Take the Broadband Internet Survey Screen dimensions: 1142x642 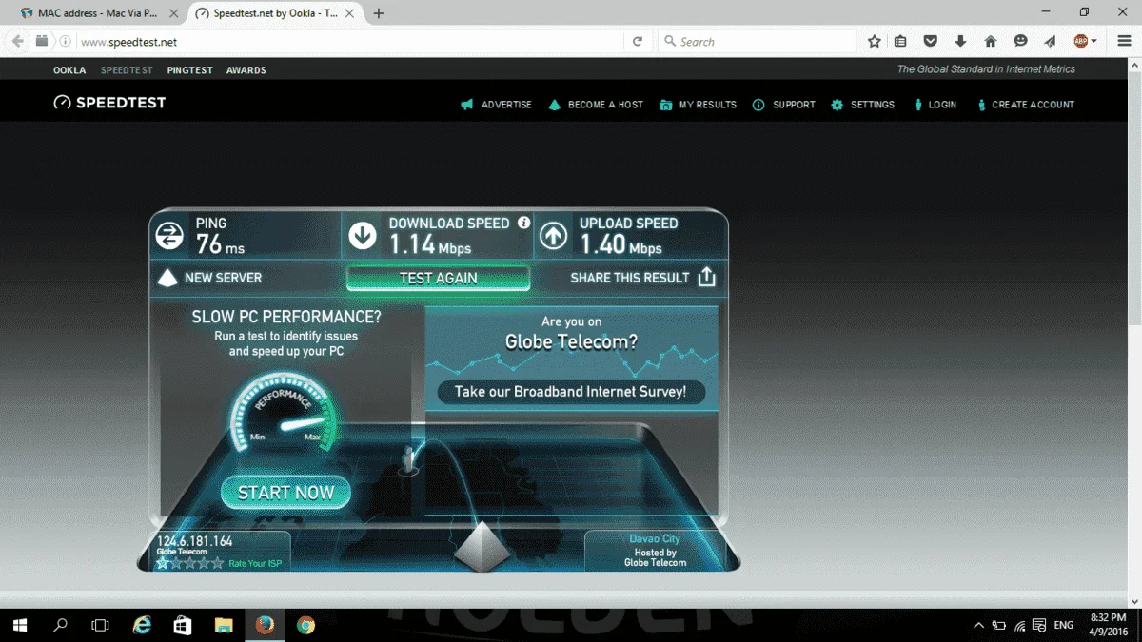pos(570,392)
